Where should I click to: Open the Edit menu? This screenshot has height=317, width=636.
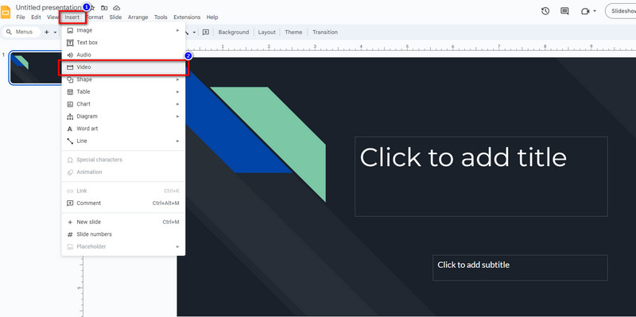pyautogui.click(x=36, y=17)
